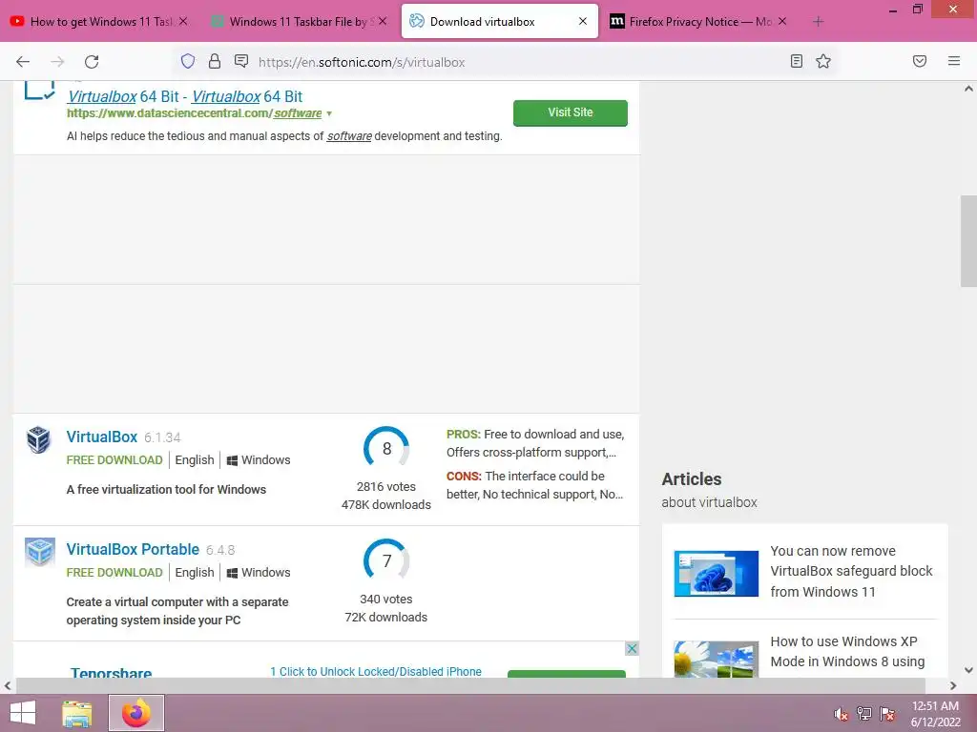Click Windows platform label for VirtualBox 6.1.34

pyautogui.click(x=258, y=460)
